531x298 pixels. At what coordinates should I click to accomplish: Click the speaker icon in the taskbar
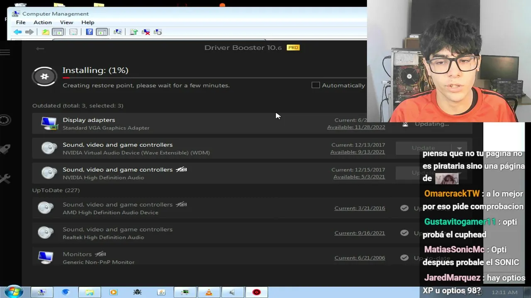(x=232, y=292)
